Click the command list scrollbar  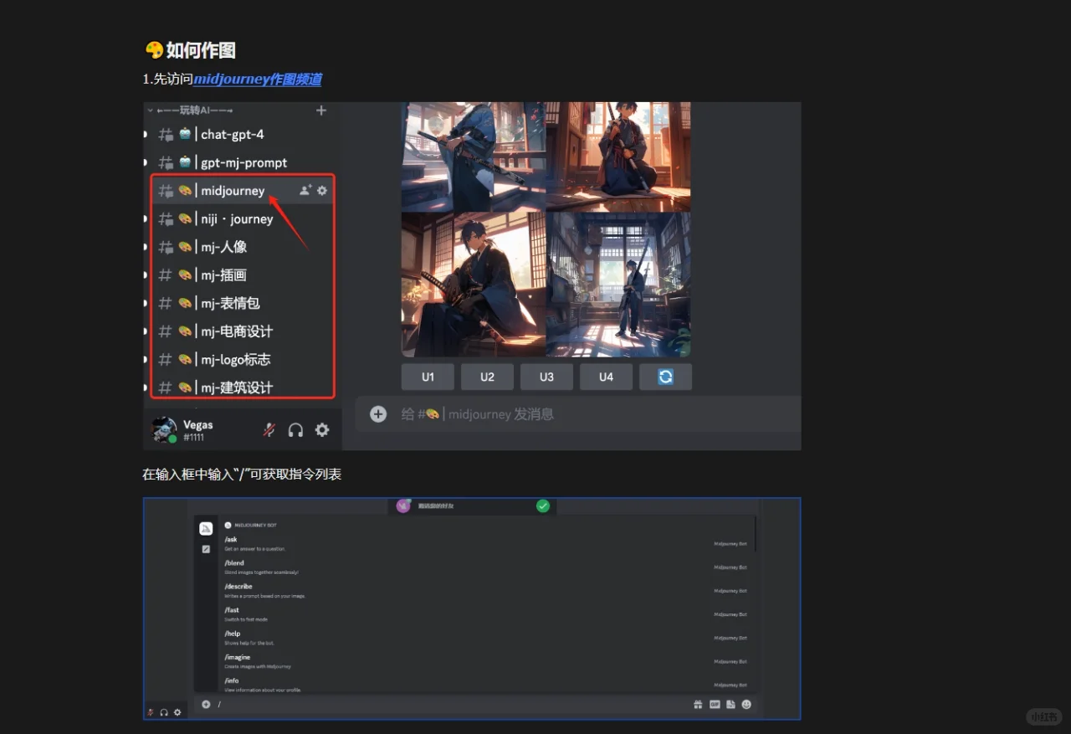756,534
